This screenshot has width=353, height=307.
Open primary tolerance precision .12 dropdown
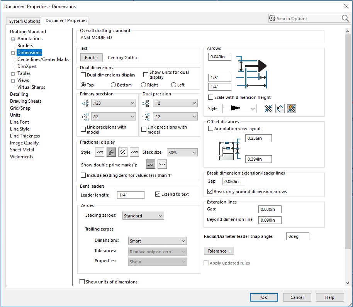click(114, 117)
